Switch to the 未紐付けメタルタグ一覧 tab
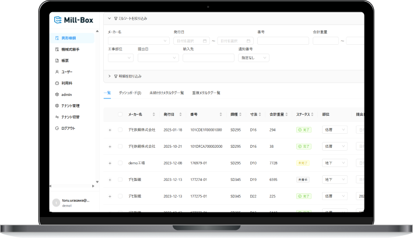Screen dimensions: 413x238 pyautogui.click(x=166, y=93)
